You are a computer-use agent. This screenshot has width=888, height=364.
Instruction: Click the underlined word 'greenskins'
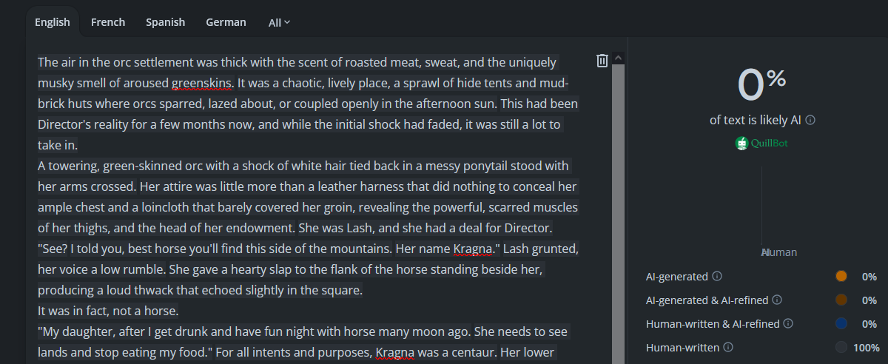coord(202,83)
